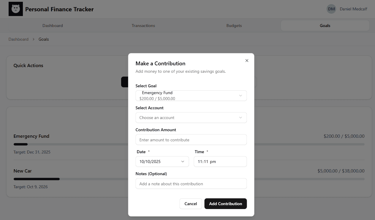The height and width of the screenshot is (220, 375).
Task: Click the Contribution Amount input field
Action: tap(191, 140)
